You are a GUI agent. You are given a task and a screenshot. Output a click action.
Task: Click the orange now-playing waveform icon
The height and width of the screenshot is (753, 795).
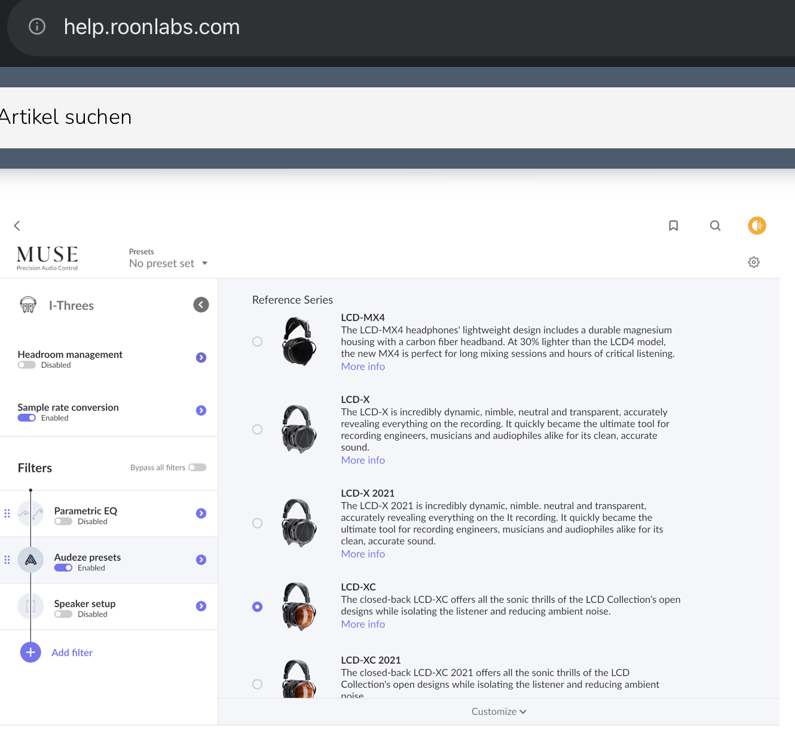pos(757,225)
